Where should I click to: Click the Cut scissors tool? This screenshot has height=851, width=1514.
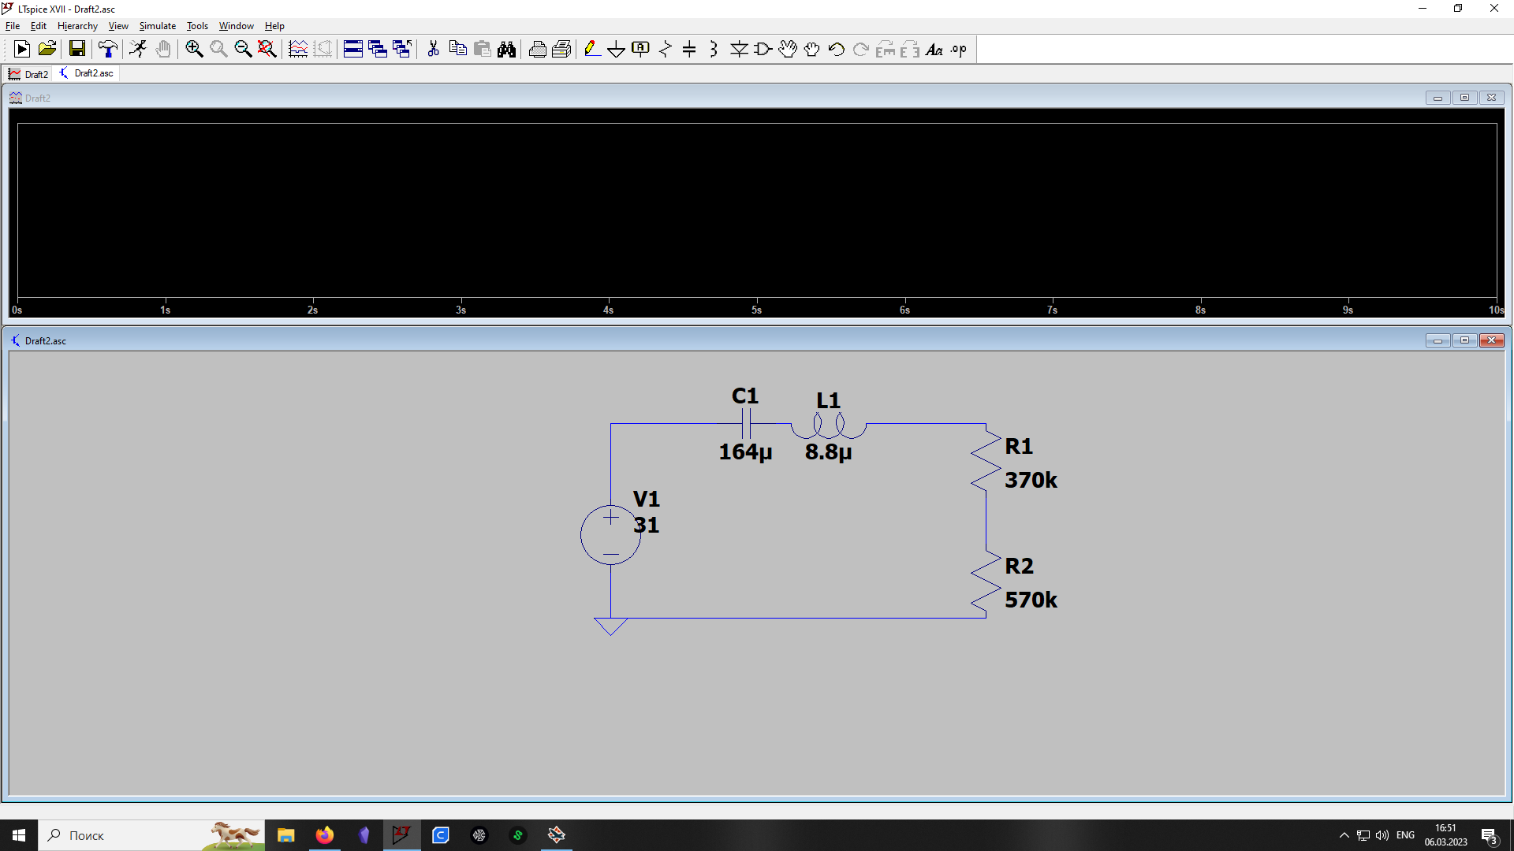(x=433, y=49)
